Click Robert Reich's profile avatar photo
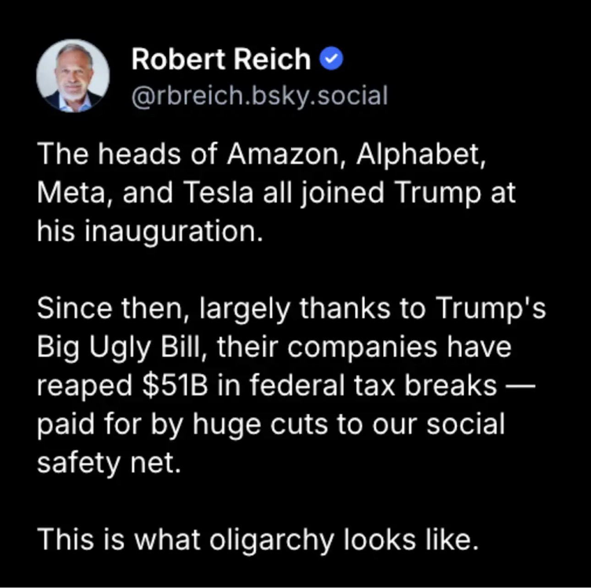The image size is (591, 588). [73, 76]
